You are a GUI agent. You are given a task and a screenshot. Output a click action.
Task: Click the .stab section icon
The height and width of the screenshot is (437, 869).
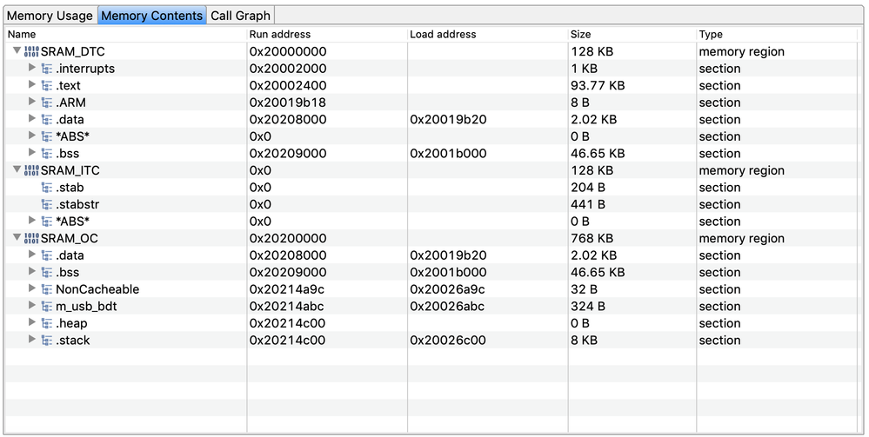coord(47,188)
